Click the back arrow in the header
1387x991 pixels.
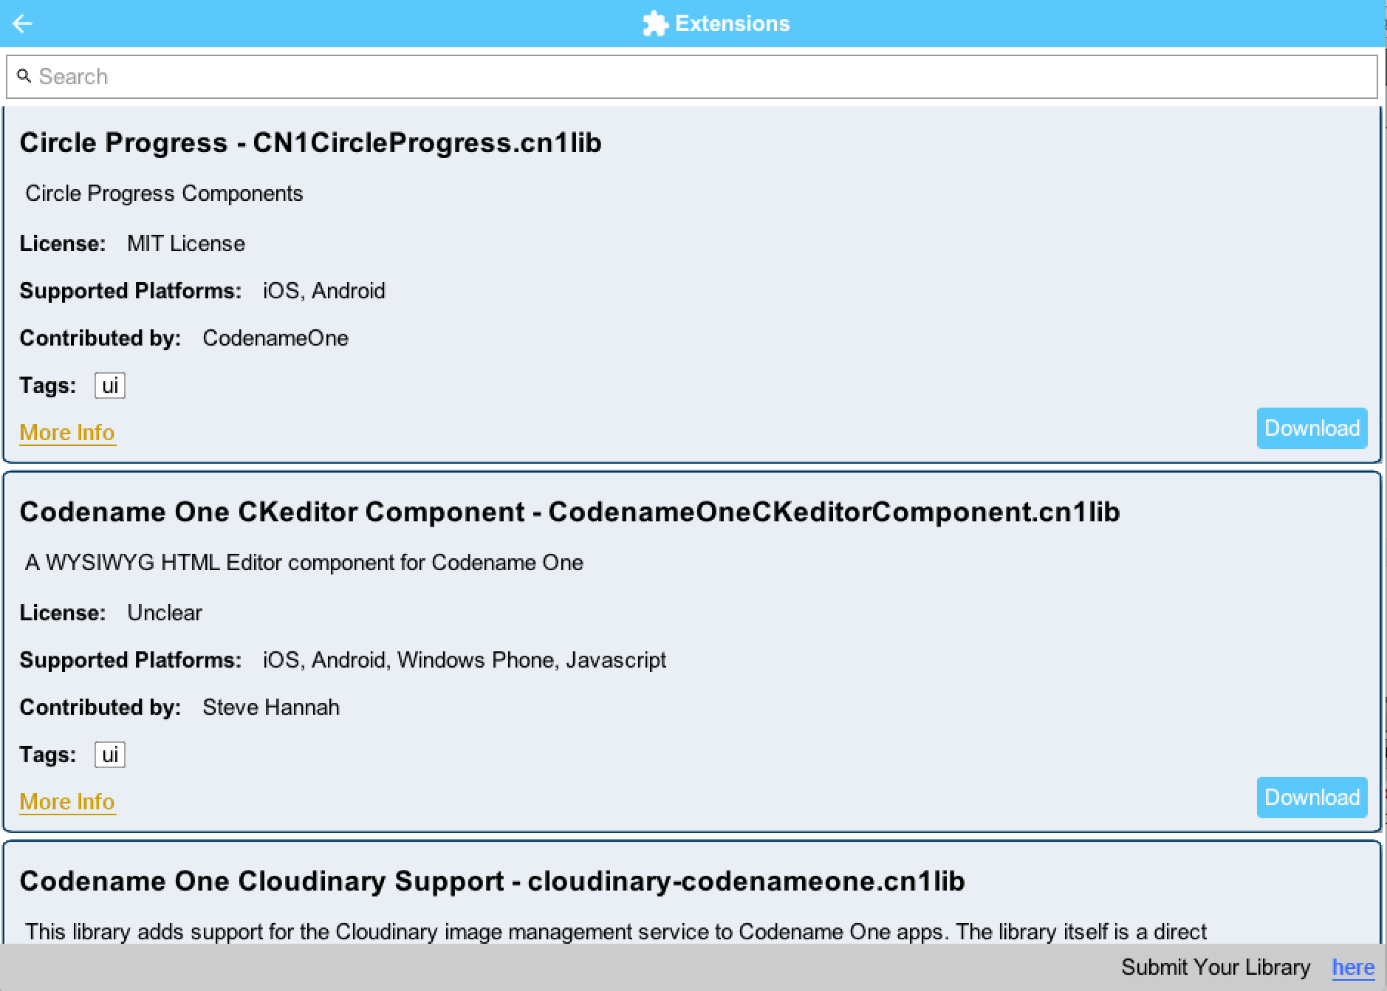tap(23, 23)
